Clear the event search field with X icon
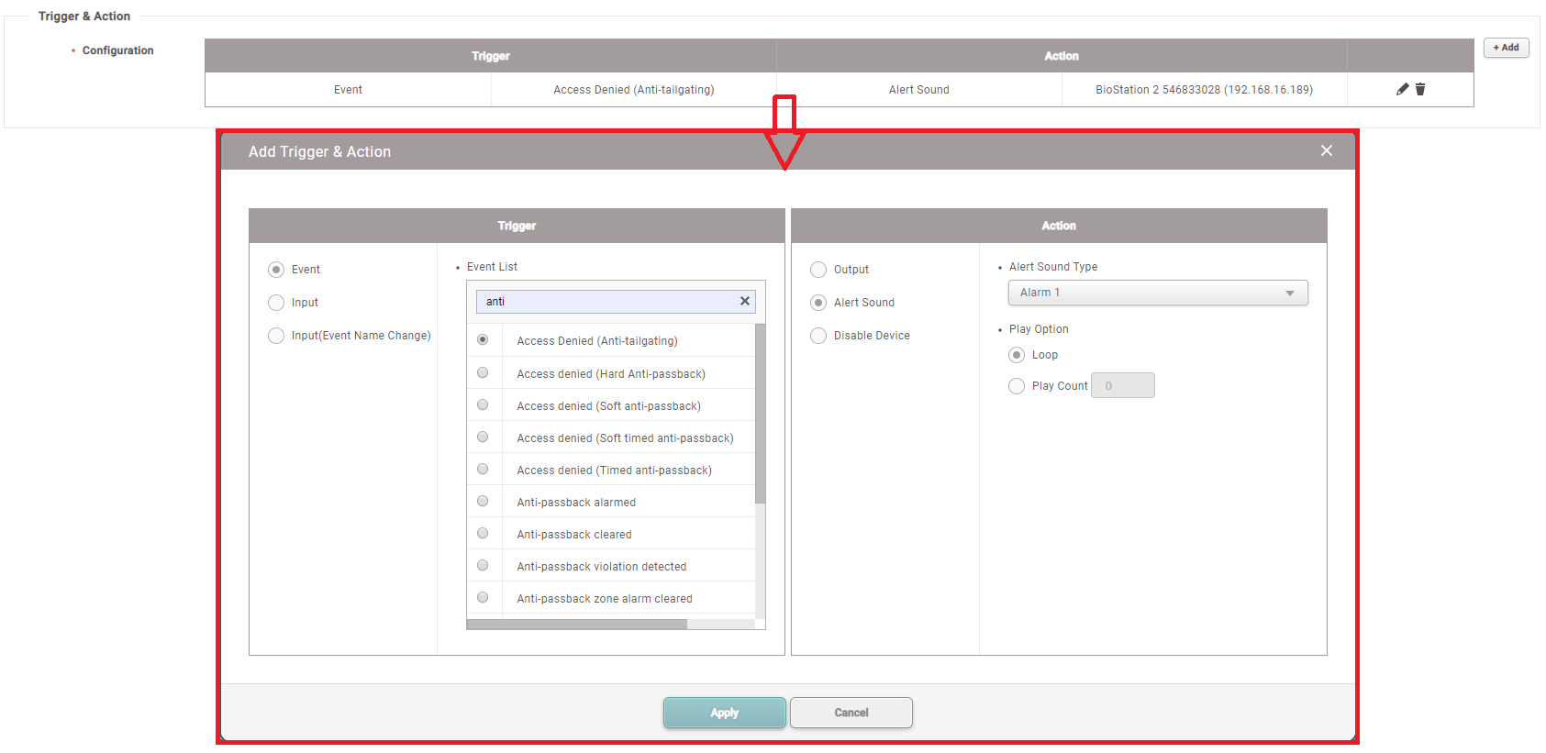Image resolution: width=1546 pixels, height=753 pixels. click(x=744, y=301)
